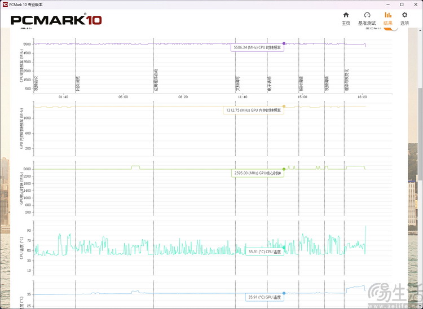Click the 18:20 time axis label
Viewport: 423px width, 309px height.
click(362, 97)
